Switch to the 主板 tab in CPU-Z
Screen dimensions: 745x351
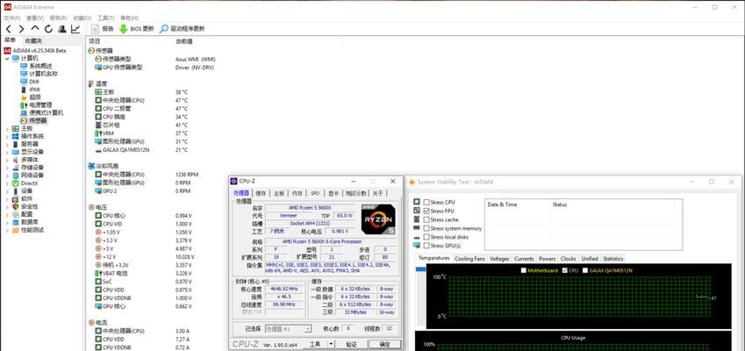pos(279,193)
